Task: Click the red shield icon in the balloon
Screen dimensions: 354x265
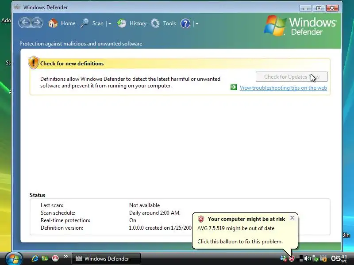Action: tap(201, 219)
